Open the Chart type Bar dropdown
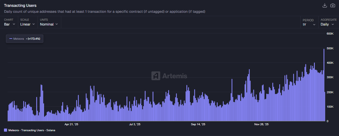339x136 pixels. (x=10, y=22)
